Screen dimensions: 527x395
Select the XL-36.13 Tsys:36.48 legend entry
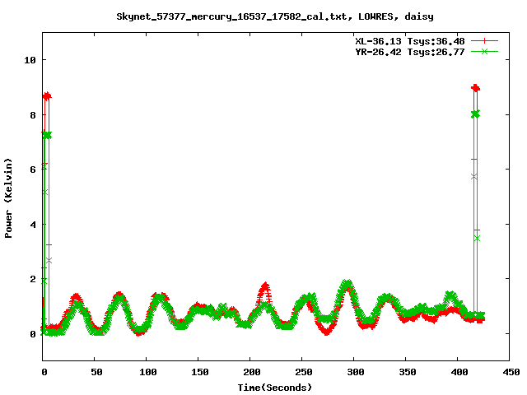pos(410,41)
